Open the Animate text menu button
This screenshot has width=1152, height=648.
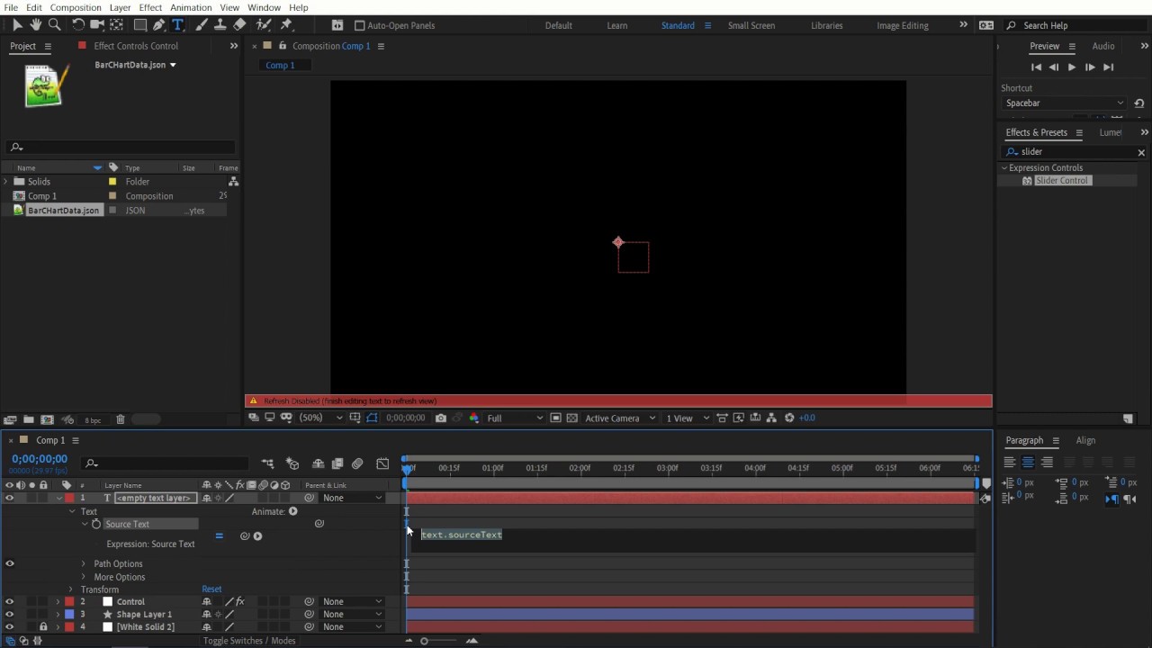click(x=292, y=511)
